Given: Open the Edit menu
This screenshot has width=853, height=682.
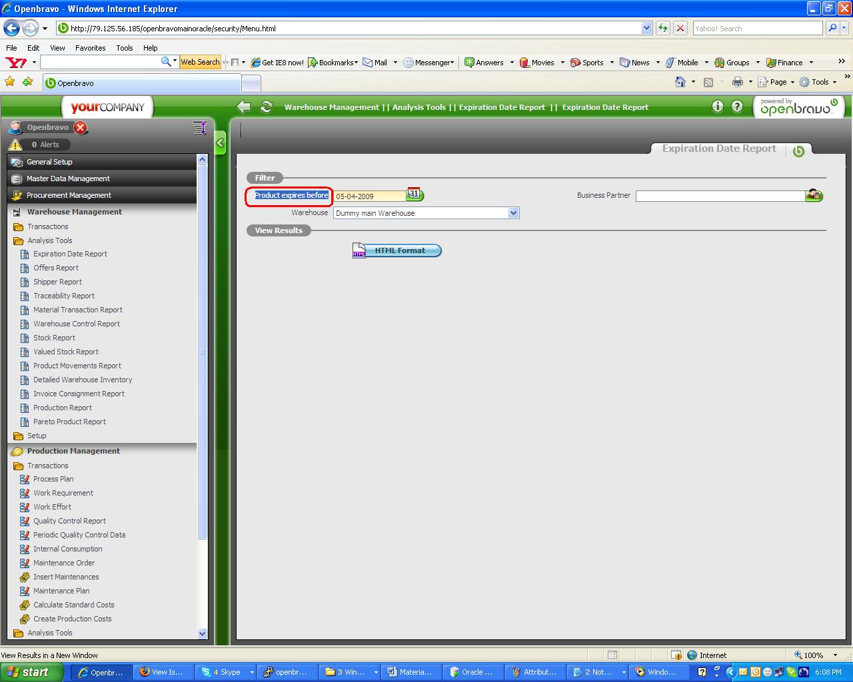Looking at the screenshot, I should tap(33, 48).
